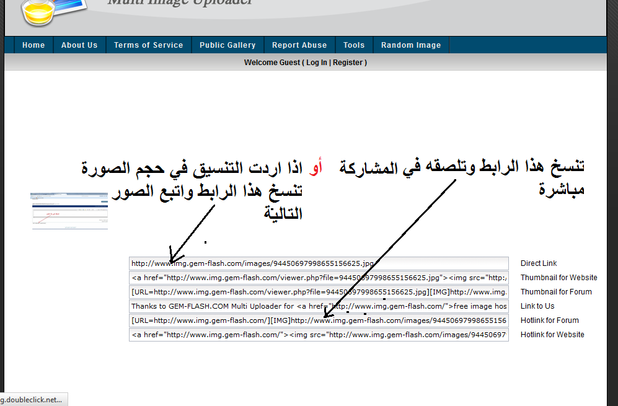This screenshot has width=618, height=406.
Task: Browse the Public Gallery
Action: click(x=227, y=45)
